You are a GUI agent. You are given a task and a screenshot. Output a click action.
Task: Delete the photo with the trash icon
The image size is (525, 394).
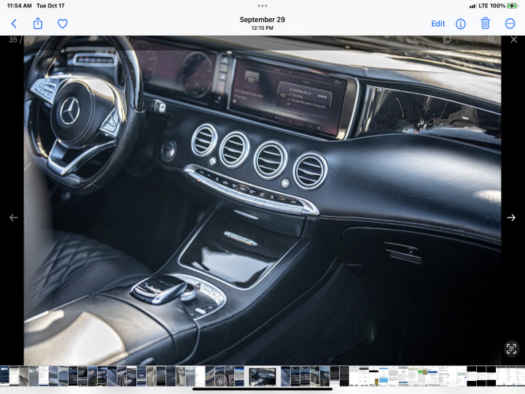coord(485,23)
